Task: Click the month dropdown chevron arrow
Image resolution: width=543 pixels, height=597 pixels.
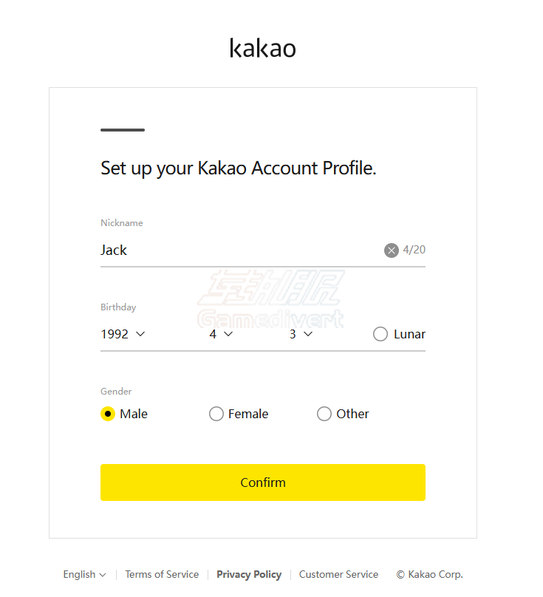Action: 228,334
